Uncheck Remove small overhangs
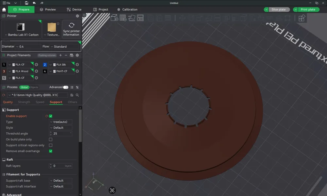This screenshot has height=196, width=327. click(x=51, y=151)
